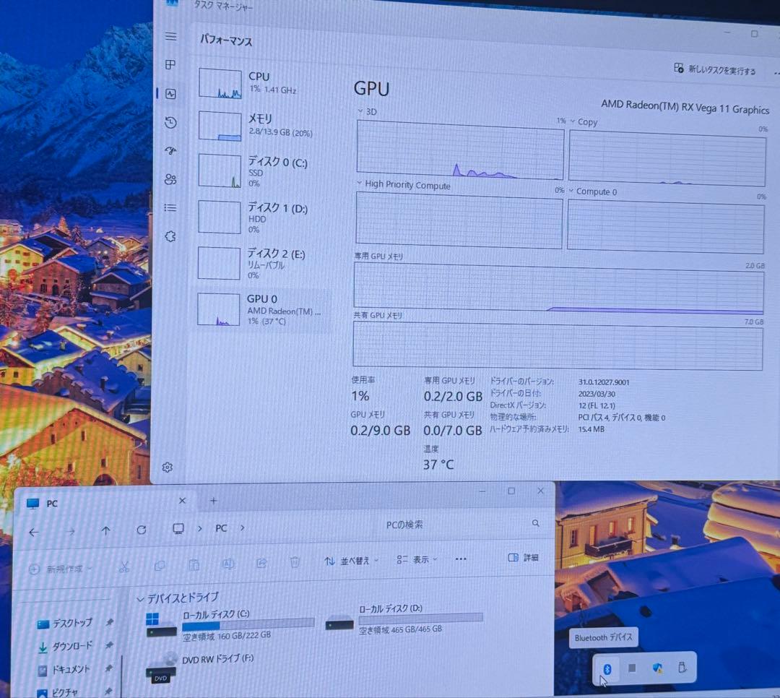The image size is (780, 698).
Task: Open the Task Manager navigation hamburger menu
Action: pos(170,36)
